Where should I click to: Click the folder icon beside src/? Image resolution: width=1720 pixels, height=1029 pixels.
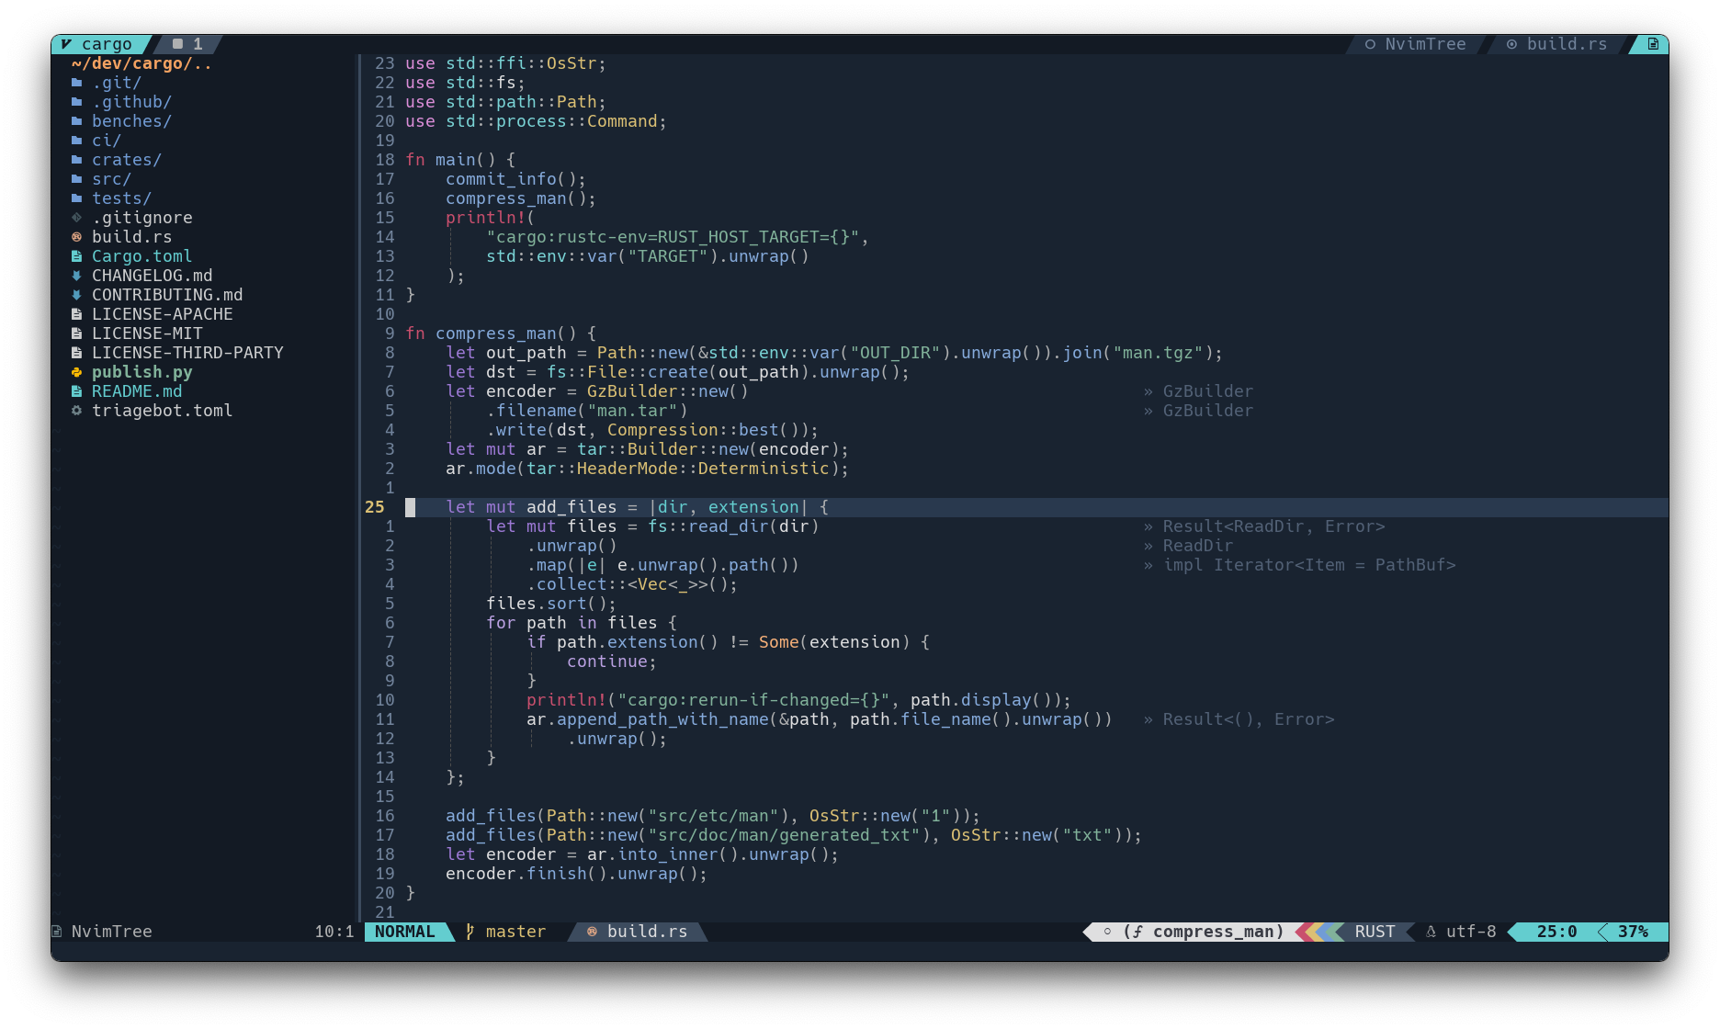[x=77, y=178]
